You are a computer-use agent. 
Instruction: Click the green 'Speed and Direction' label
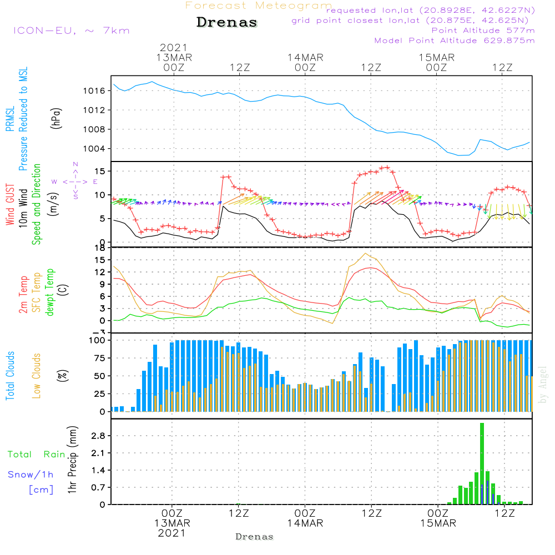(x=36, y=204)
